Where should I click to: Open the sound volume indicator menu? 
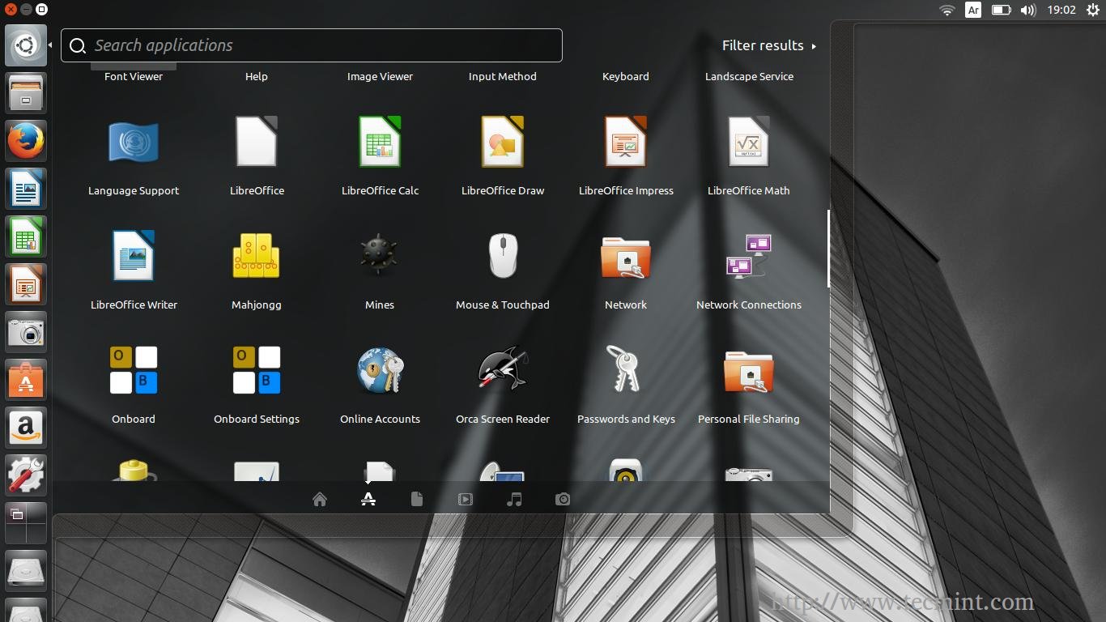(x=1028, y=11)
